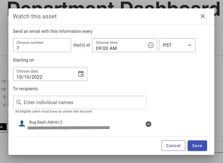Click the Choose date field

[x=50, y=74]
